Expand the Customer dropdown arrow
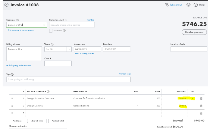This screenshot has width=210, height=129. point(44,25)
